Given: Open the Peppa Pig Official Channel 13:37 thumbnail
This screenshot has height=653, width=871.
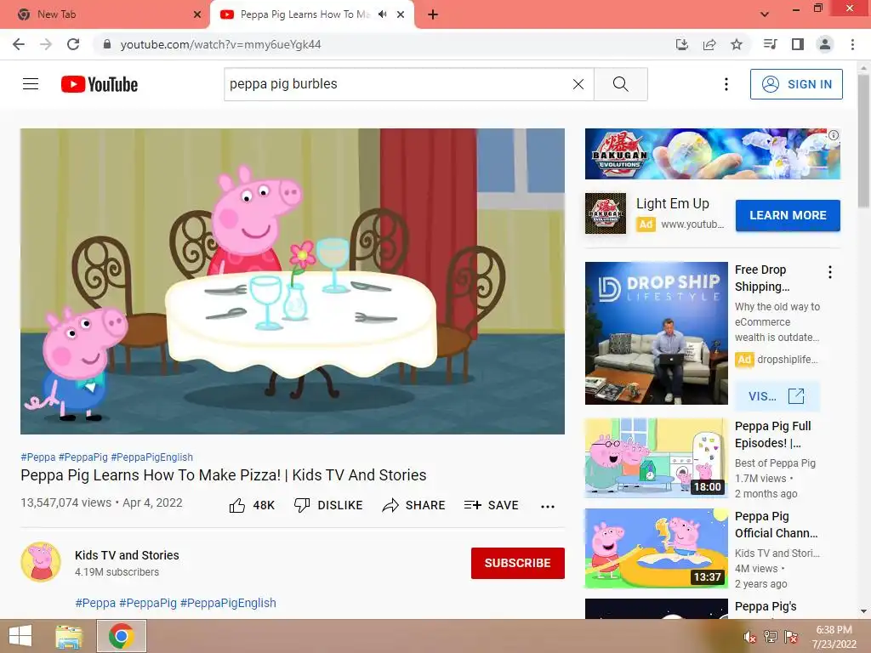Looking at the screenshot, I should pyautogui.click(x=656, y=548).
